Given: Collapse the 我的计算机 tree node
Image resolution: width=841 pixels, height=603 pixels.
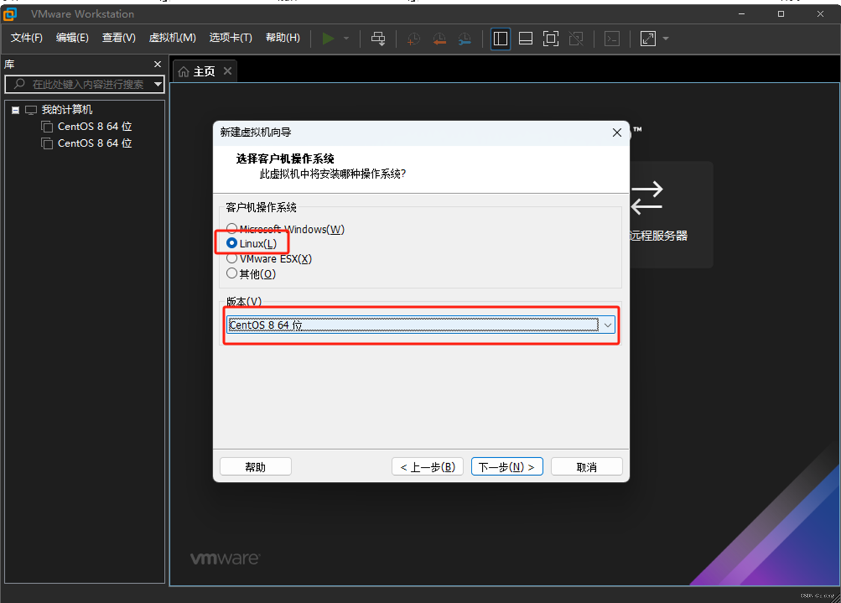Looking at the screenshot, I should 15,110.
